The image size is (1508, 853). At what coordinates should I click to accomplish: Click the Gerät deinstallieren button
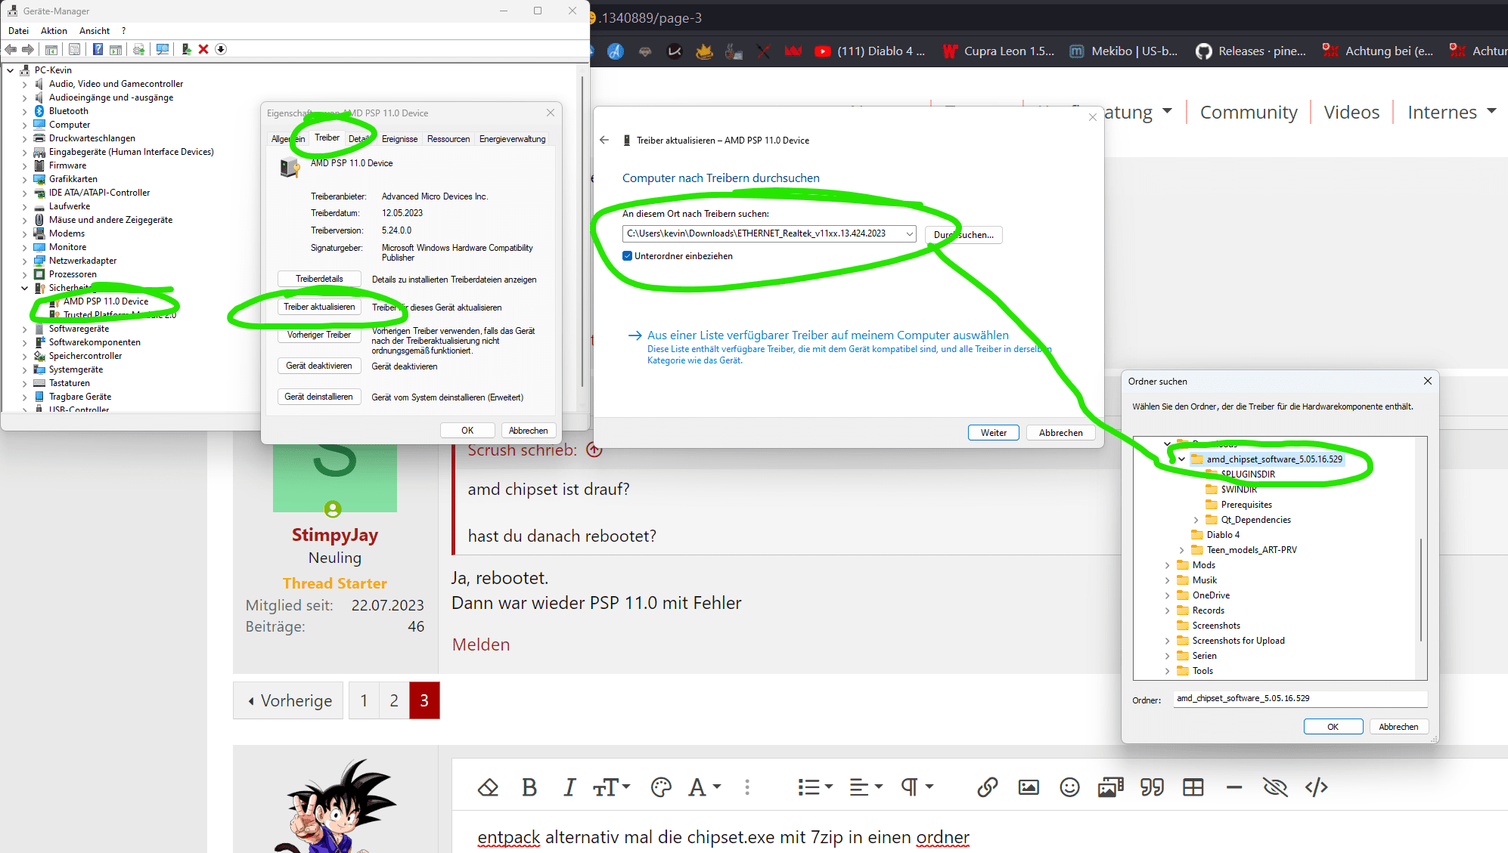point(319,397)
